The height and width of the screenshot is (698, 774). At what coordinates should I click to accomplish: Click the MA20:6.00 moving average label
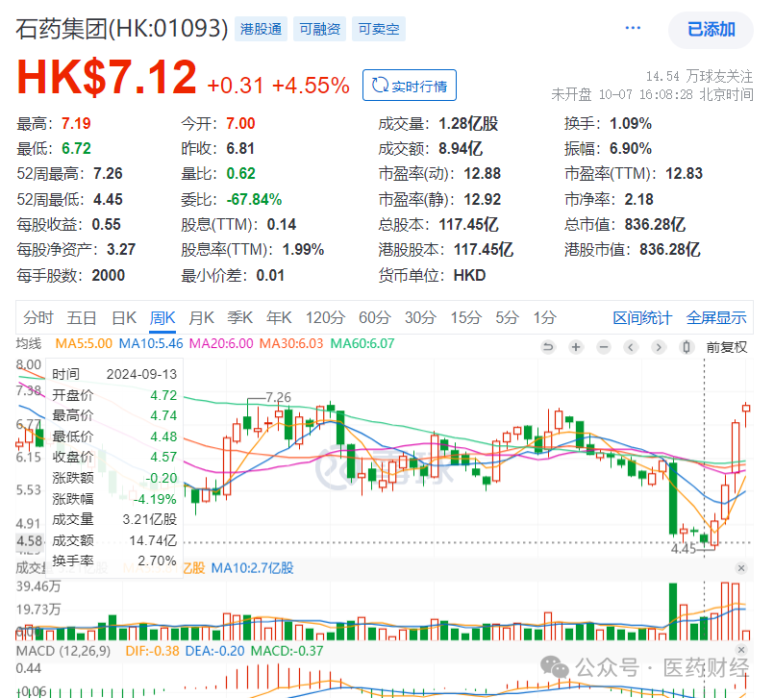pyautogui.click(x=221, y=343)
